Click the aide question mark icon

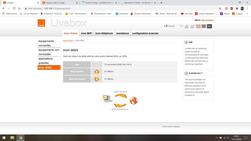coord(186,42)
